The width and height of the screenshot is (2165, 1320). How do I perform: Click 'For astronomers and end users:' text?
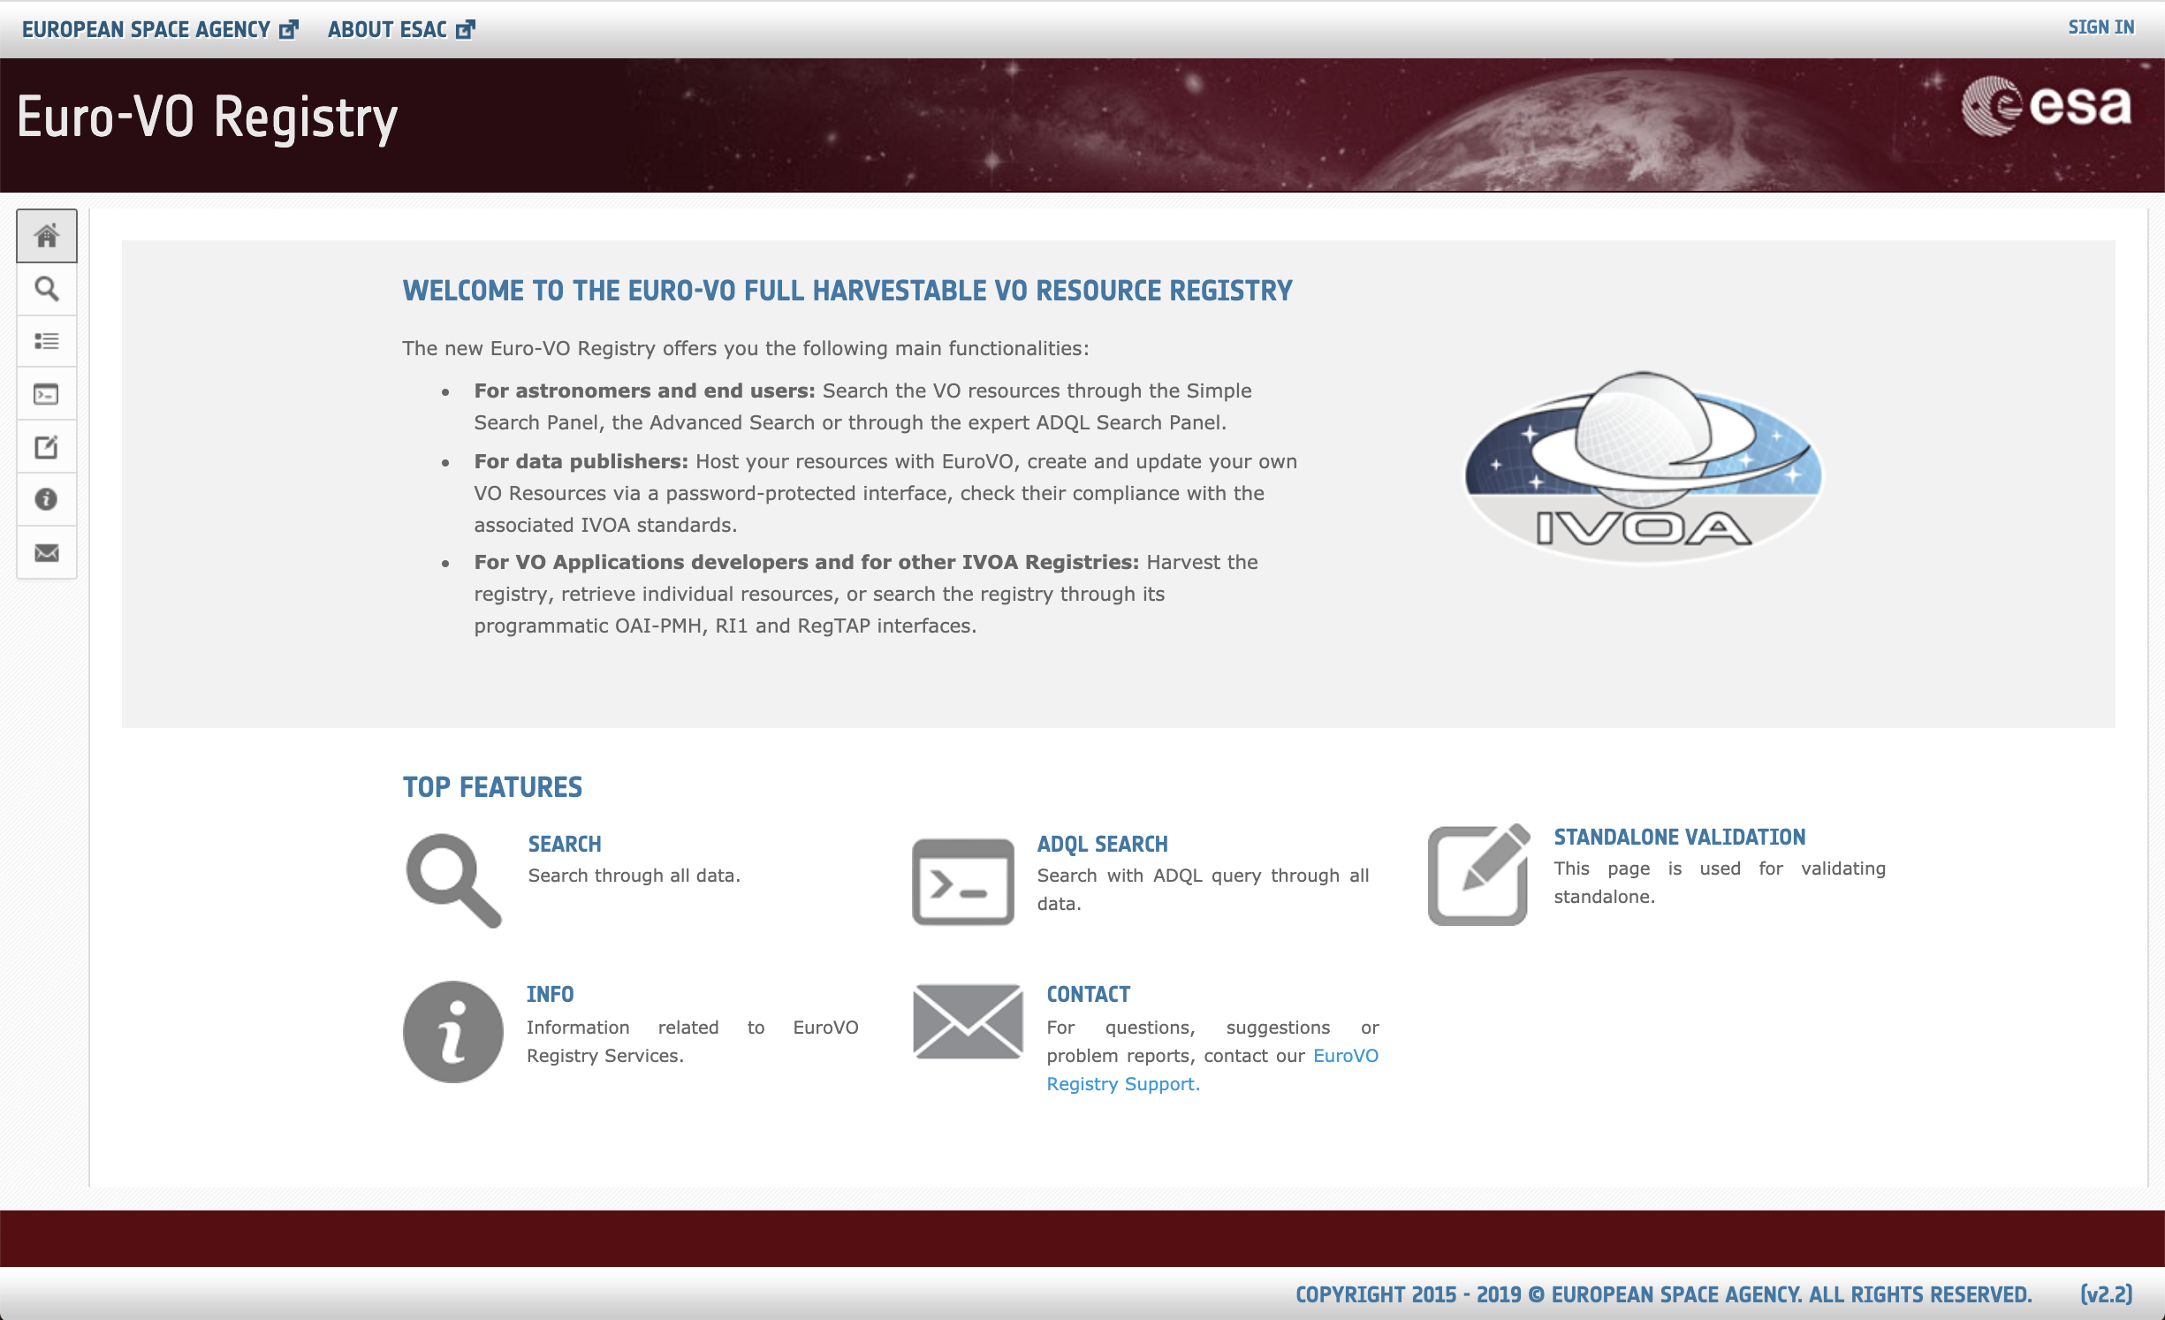click(644, 391)
